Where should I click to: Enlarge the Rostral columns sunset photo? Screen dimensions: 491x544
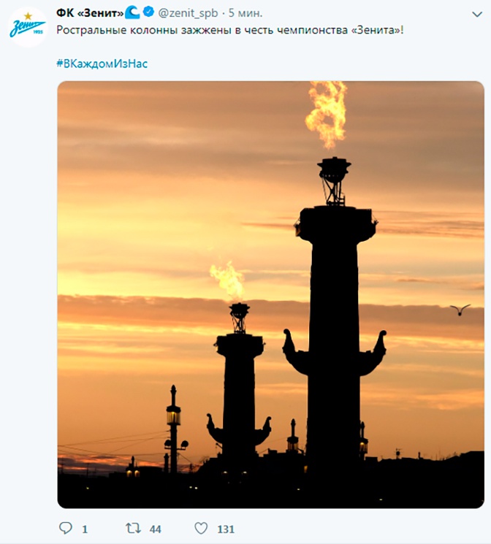(270, 294)
